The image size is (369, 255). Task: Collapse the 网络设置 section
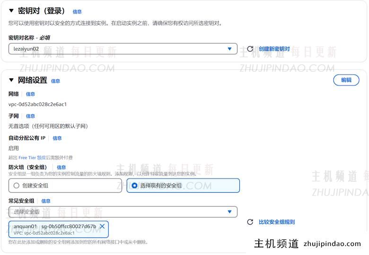[x=11, y=80]
